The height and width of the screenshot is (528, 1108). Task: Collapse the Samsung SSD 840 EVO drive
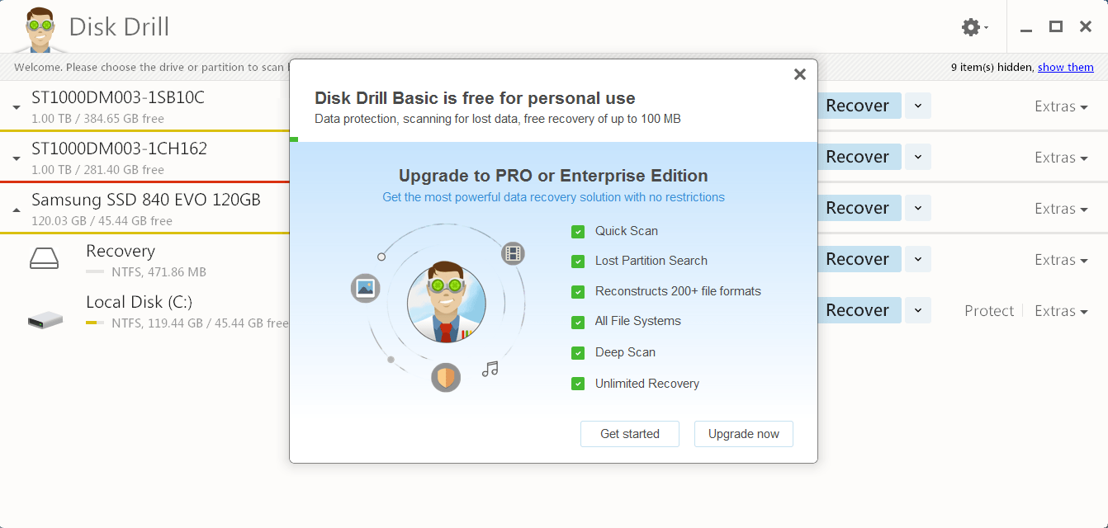17,210
